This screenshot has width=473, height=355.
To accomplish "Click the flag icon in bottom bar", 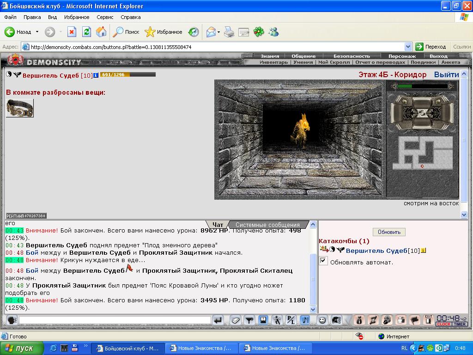I will pyautogui.click(x=415, y=320).
